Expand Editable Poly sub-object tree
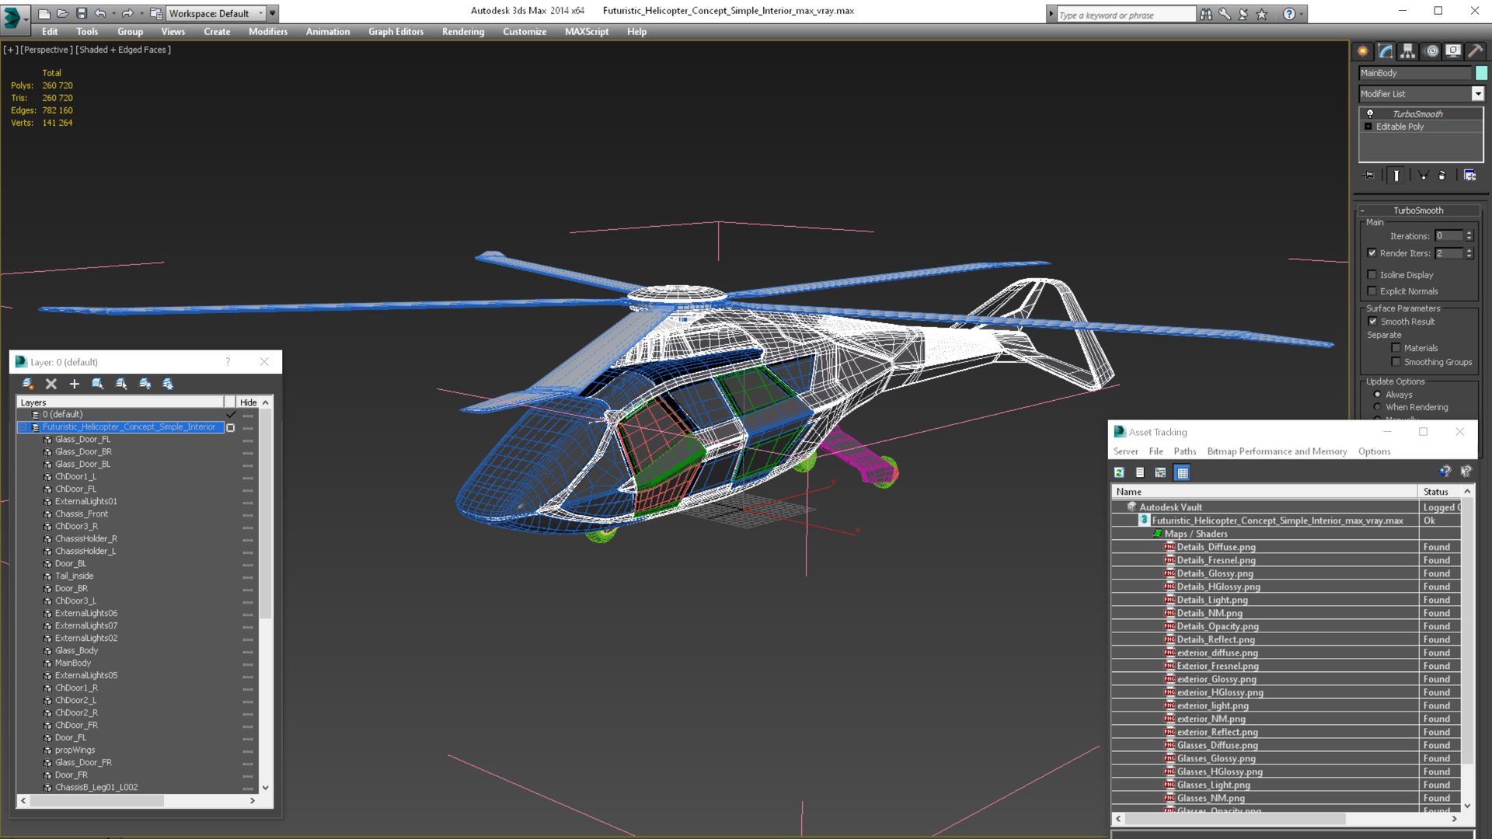This screenshot has width=1492, height=839. (1368, 127)
